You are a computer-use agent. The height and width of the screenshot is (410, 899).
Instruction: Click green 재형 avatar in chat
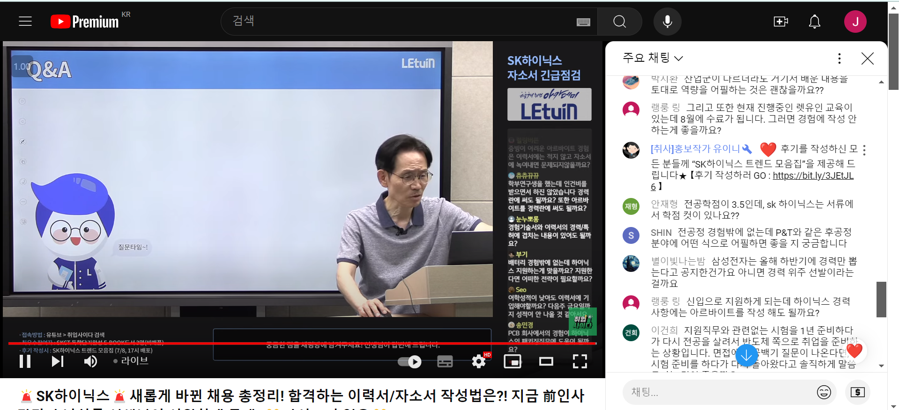click(x=631, y=206)
